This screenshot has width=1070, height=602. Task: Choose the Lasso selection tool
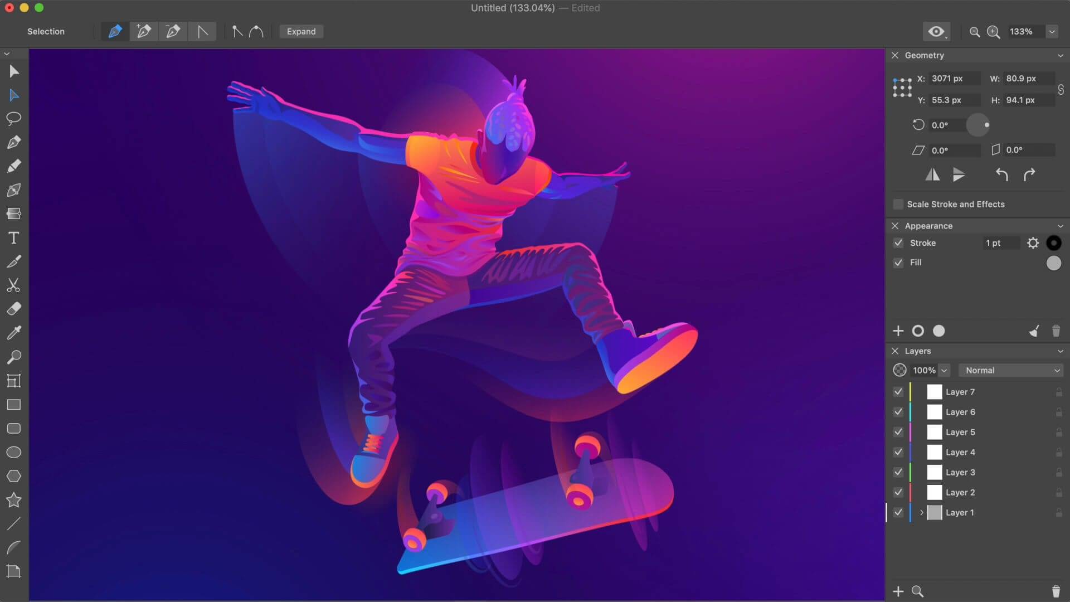13,118
